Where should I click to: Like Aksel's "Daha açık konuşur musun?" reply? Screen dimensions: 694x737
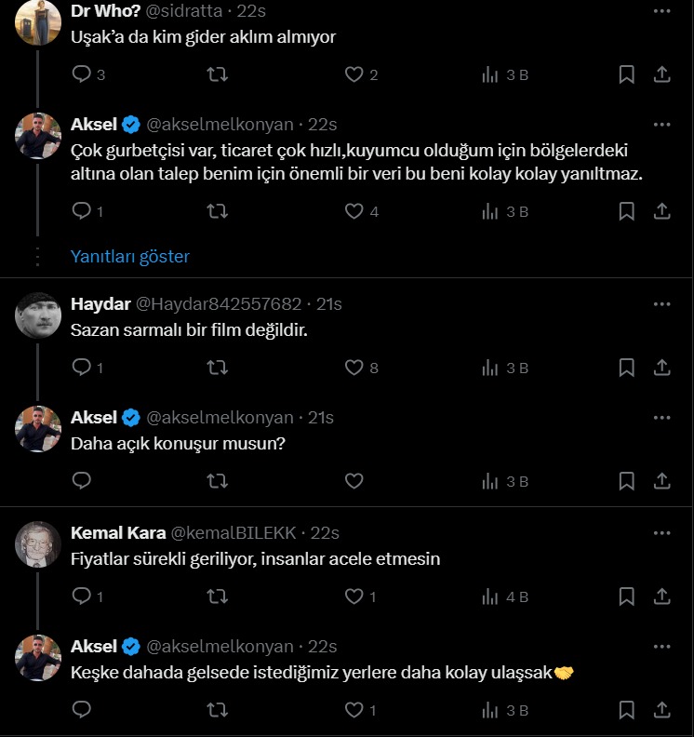pos(354,481)
